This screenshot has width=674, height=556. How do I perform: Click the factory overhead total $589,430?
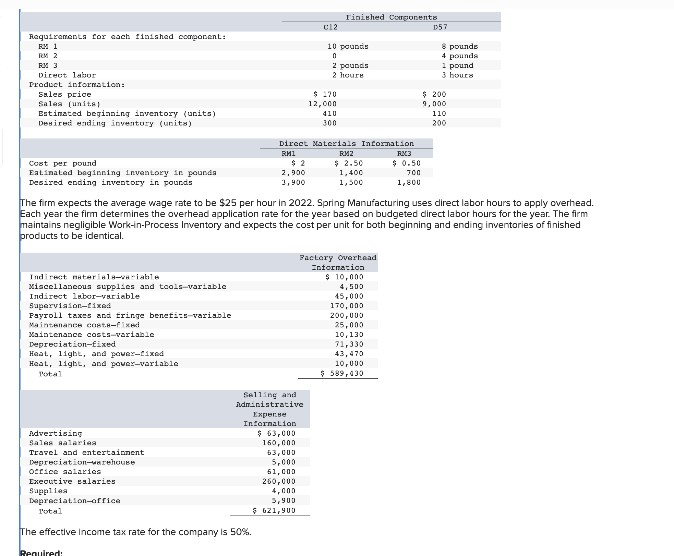[x=342, y=373]
